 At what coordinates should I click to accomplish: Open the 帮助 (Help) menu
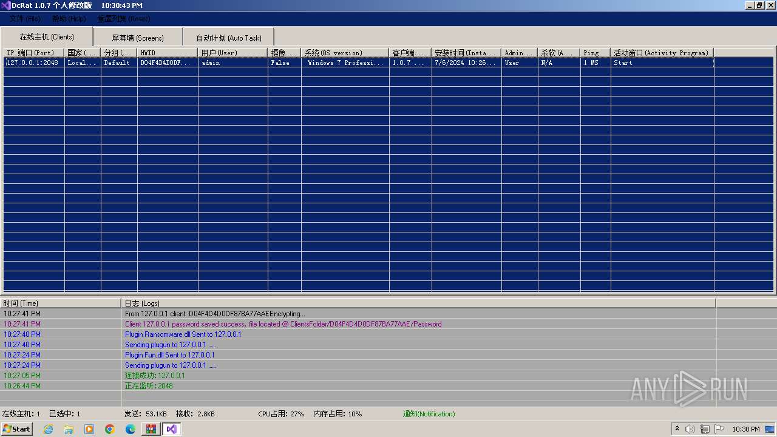coord(69,19)
